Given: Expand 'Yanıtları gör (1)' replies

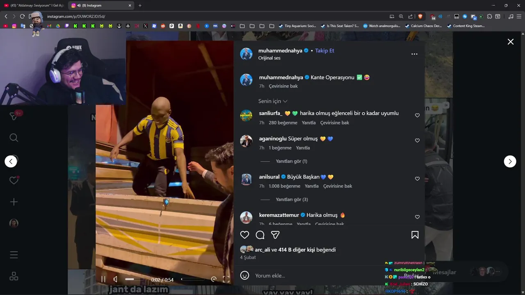Looking at the screenshot, I should 291,161.
